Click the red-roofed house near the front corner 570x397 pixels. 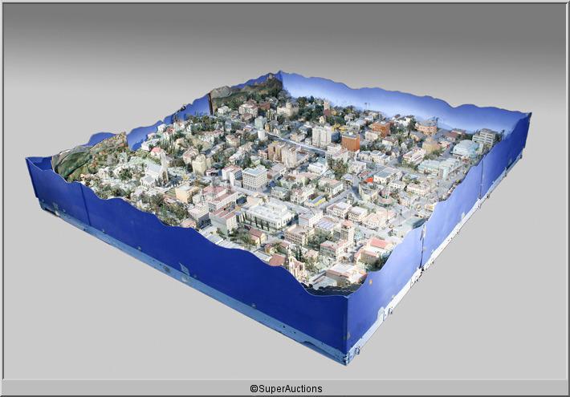click(x=377, y=245)
